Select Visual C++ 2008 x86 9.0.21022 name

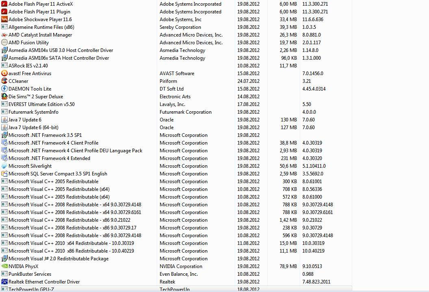point(69,220)
